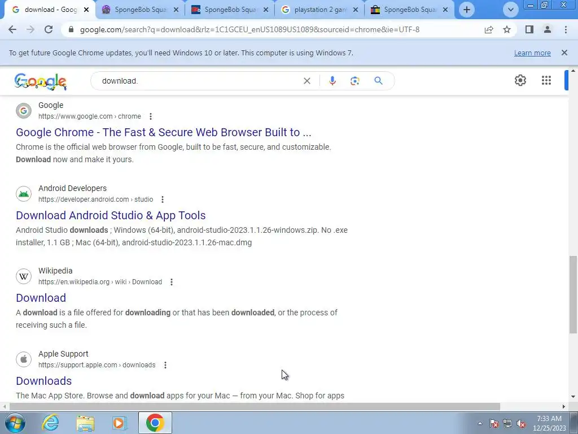Reload the current page
Image resolution: width=578 pixels, height=434 pixels.
[49, 29]
